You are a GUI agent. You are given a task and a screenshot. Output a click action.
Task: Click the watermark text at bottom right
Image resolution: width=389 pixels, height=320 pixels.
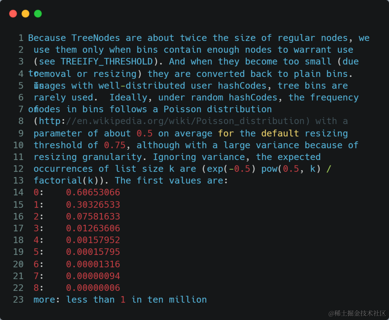pyautogui.click(x=357, y=313)
